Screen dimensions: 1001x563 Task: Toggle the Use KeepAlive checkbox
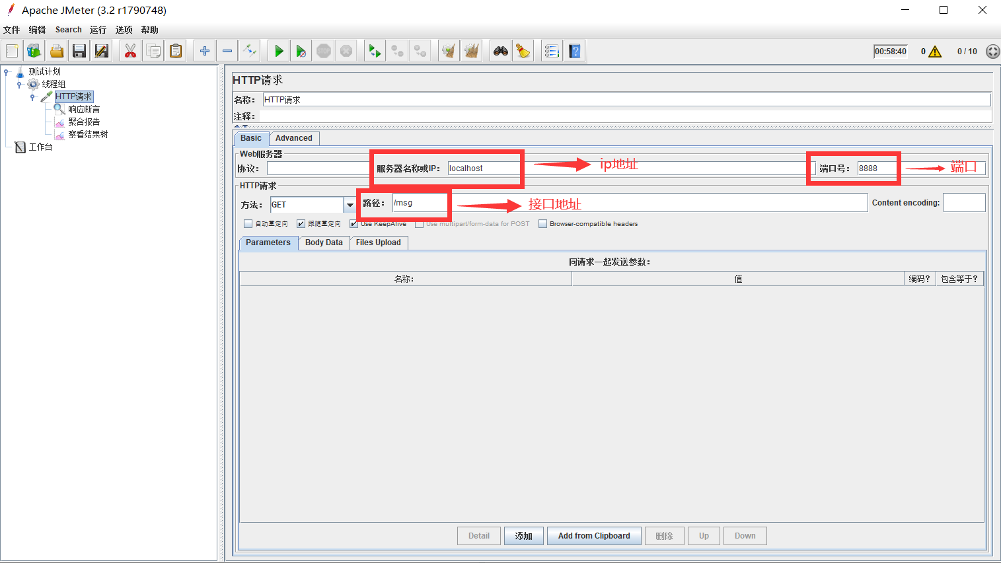(354, 224)
